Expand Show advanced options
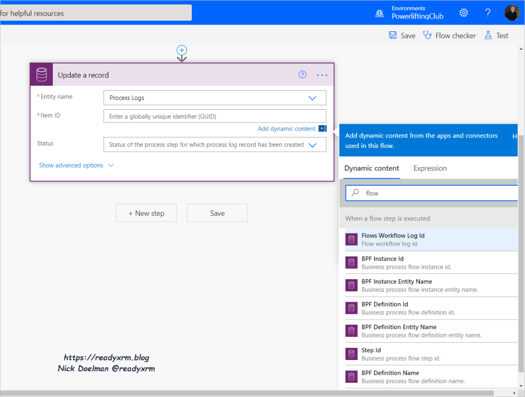 (x=76, y=165)
